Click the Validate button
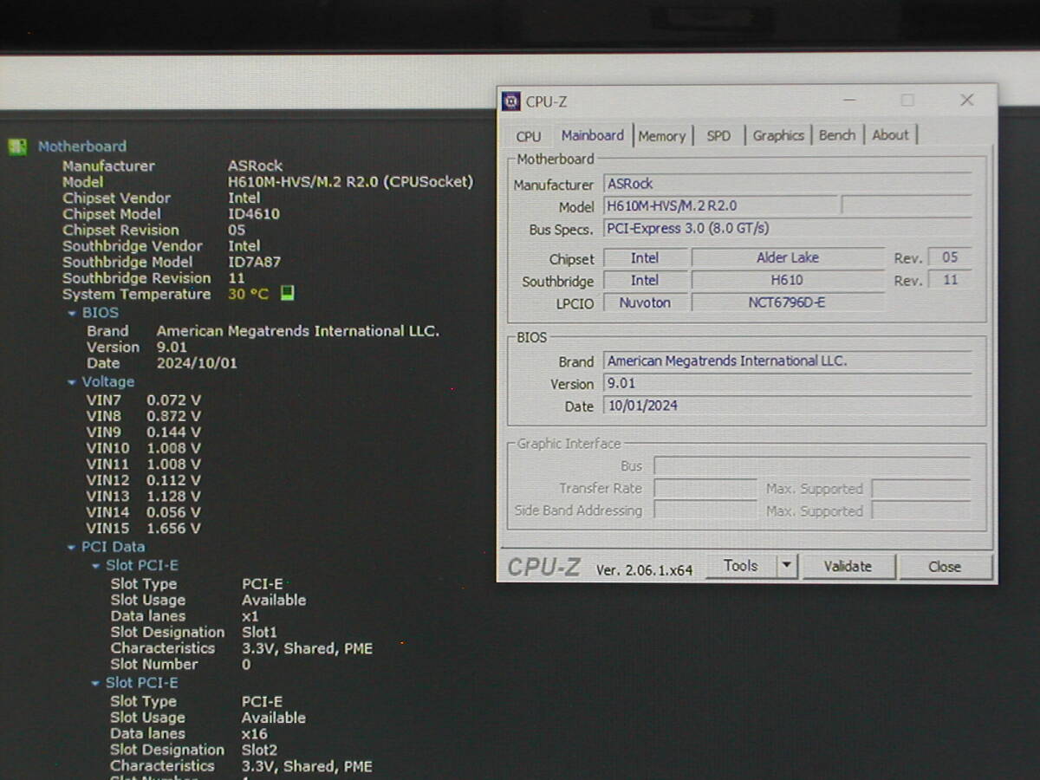Screen dimensions: 1040x780 click(848, 567)
